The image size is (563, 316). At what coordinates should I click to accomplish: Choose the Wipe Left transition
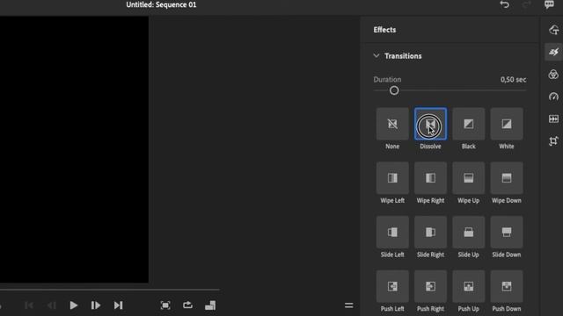pyautogui.click(x=392, y=178)
